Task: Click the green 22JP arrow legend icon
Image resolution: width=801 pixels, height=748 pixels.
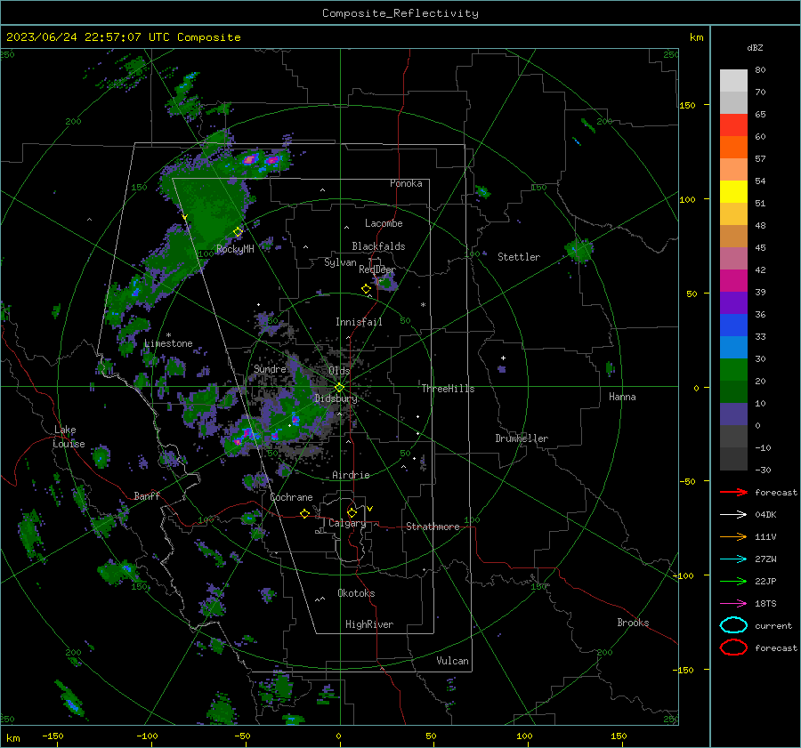Action: click(x=733, y=581)
